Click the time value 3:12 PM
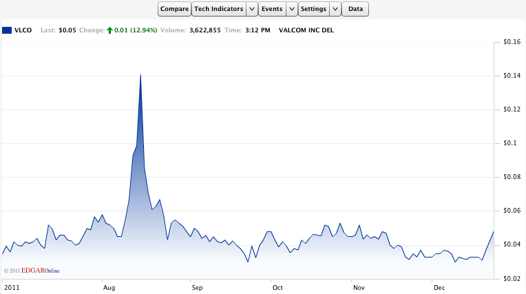 coord(257,30)
